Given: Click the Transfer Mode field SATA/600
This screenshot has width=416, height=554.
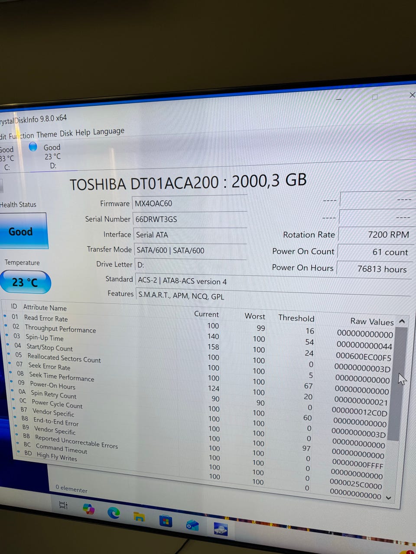Looking at the screenshot, I should [191, 251].
